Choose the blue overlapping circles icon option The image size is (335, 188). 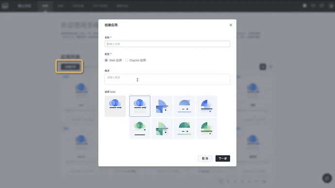(140, 106)
